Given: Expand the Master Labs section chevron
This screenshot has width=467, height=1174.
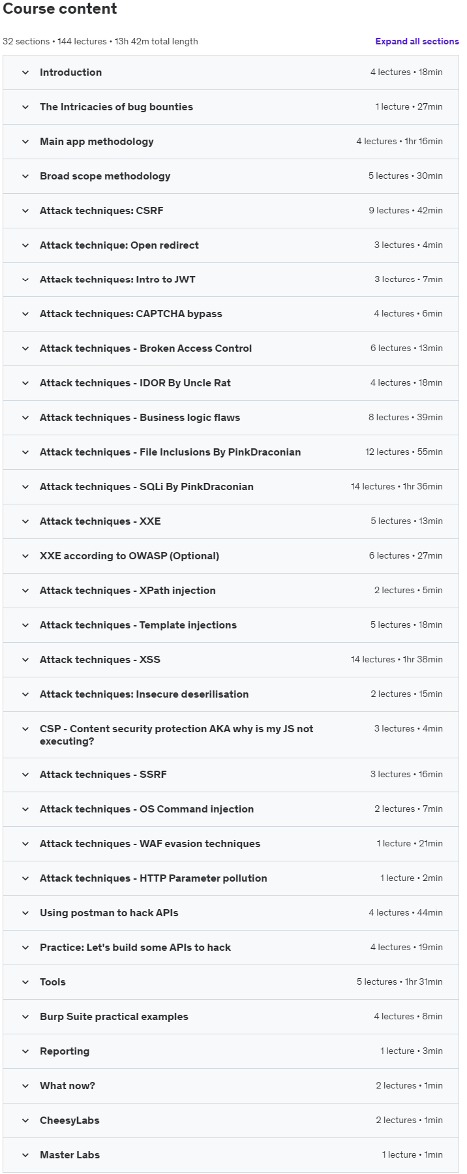Looking at the screenshot, I should click(x=25, y=1155).
